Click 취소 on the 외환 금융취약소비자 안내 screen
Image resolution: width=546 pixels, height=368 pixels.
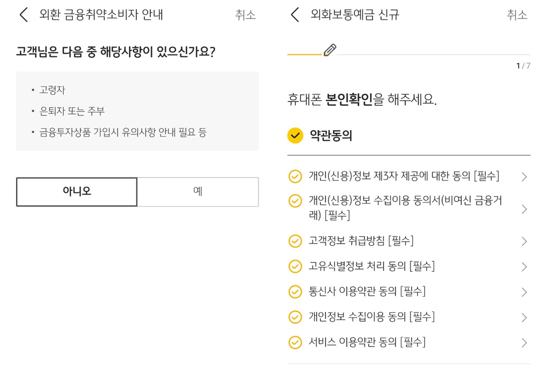[246, 15]
